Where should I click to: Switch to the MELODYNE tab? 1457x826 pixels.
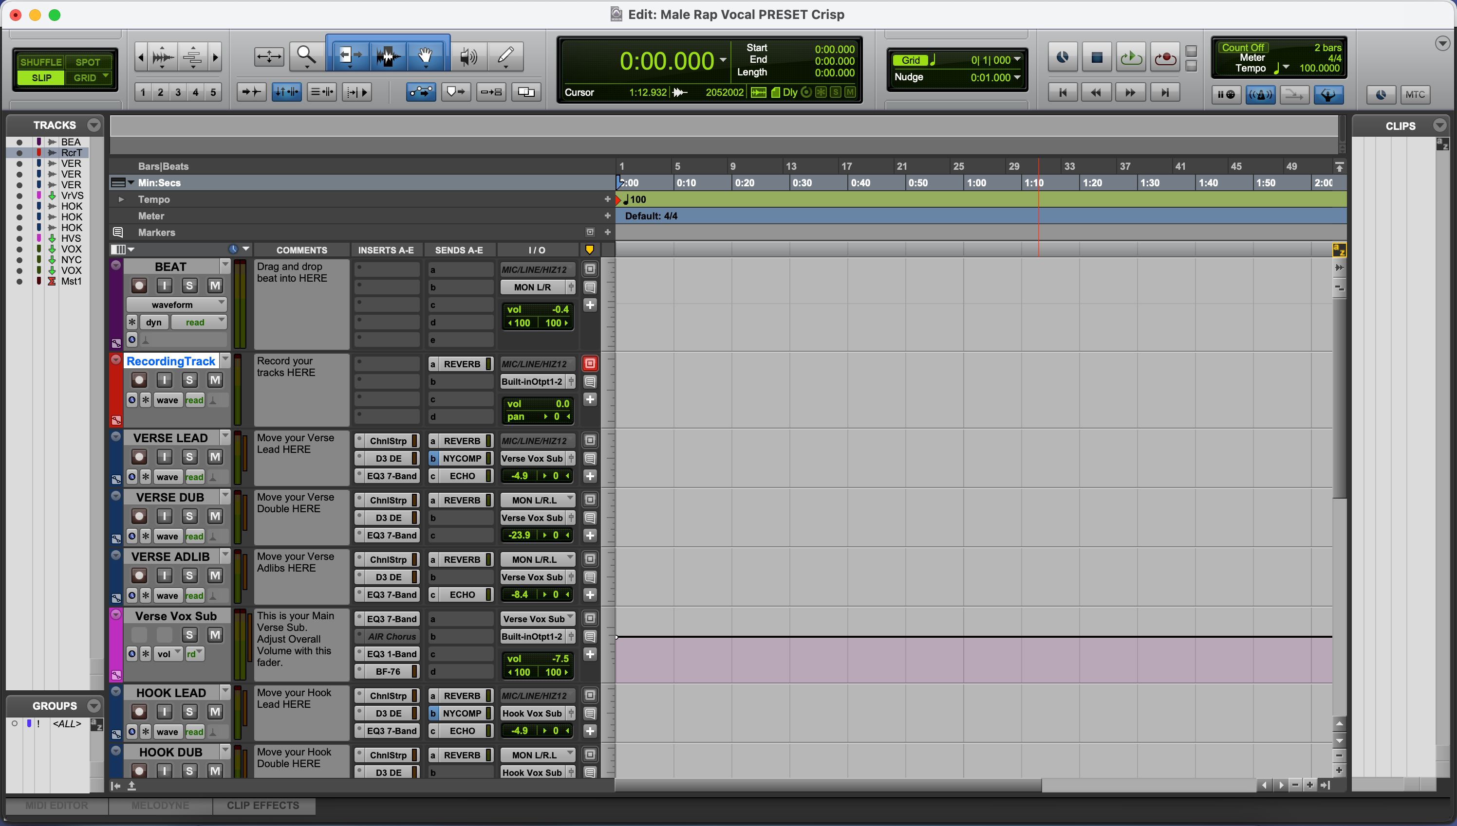[160, 806]
